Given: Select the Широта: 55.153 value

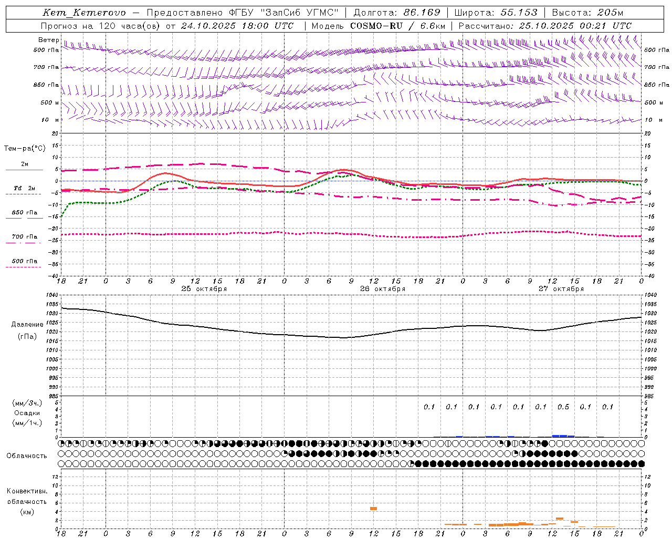Looking at the screenshot, I should (x=496, y=13).
